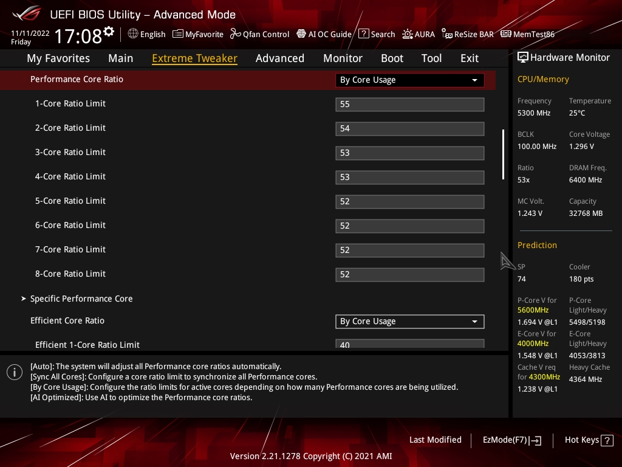622x467 pixels.
Task: Switch to the Boot tab
Action: [x=392, y=58]
